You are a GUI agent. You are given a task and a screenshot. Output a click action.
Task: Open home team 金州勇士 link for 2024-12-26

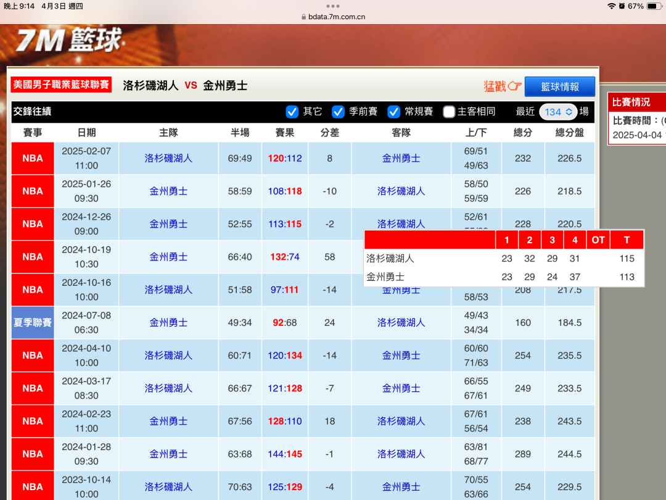coord(168,223)
